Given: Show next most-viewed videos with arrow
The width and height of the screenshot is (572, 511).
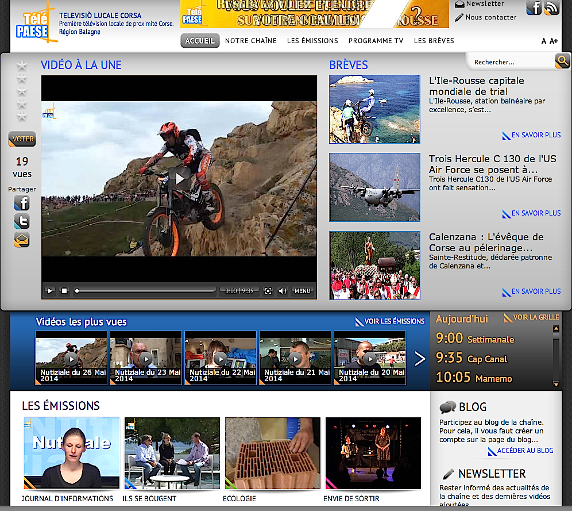Looking at the screenshot, I should [x=420, y=359].
